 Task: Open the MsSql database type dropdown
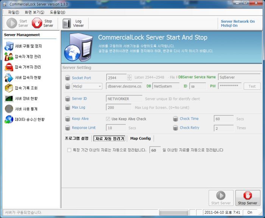tap(87, 86)
